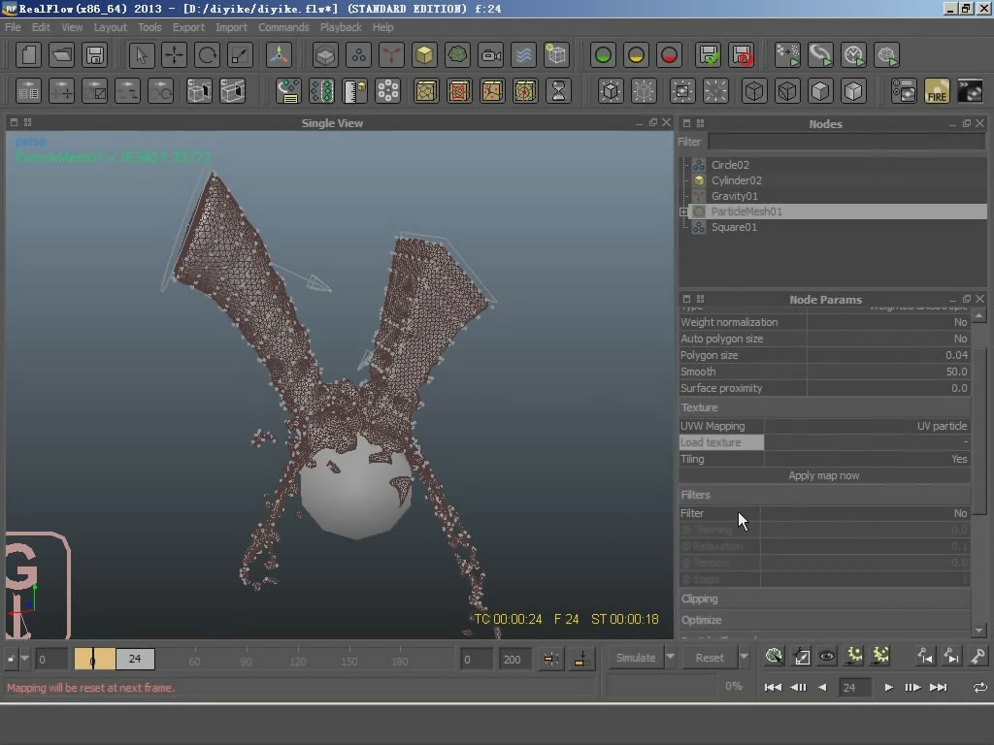Toggle the eye visibility icon
This screenshot has height=745, width=994.
click(x=827, y=657)
